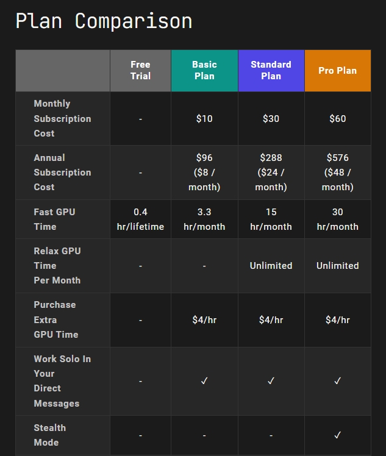386x456 pixels.
Task: Click the Standard Plan Work Solo checkmark
Action: [271, 380]
